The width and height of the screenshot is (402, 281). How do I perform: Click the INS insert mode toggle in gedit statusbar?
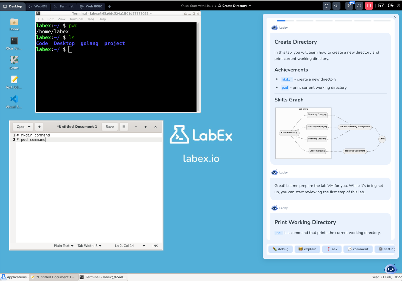(x=155, y=246)
